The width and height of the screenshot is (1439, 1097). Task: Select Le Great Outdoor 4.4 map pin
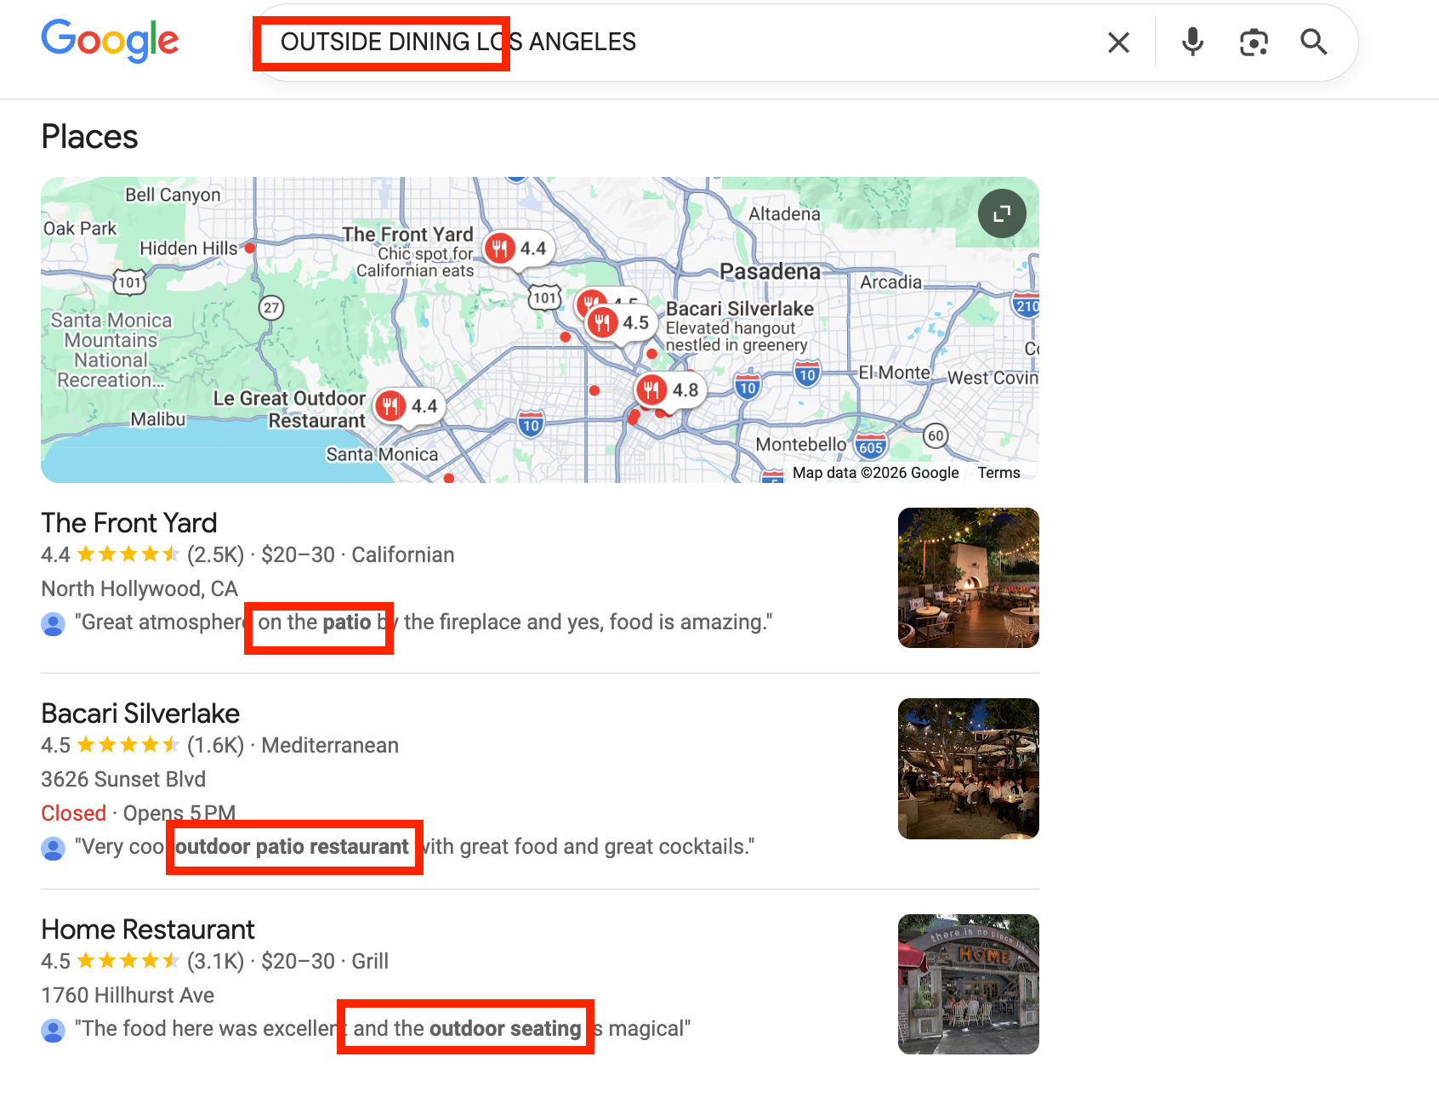tap(409, 406)
